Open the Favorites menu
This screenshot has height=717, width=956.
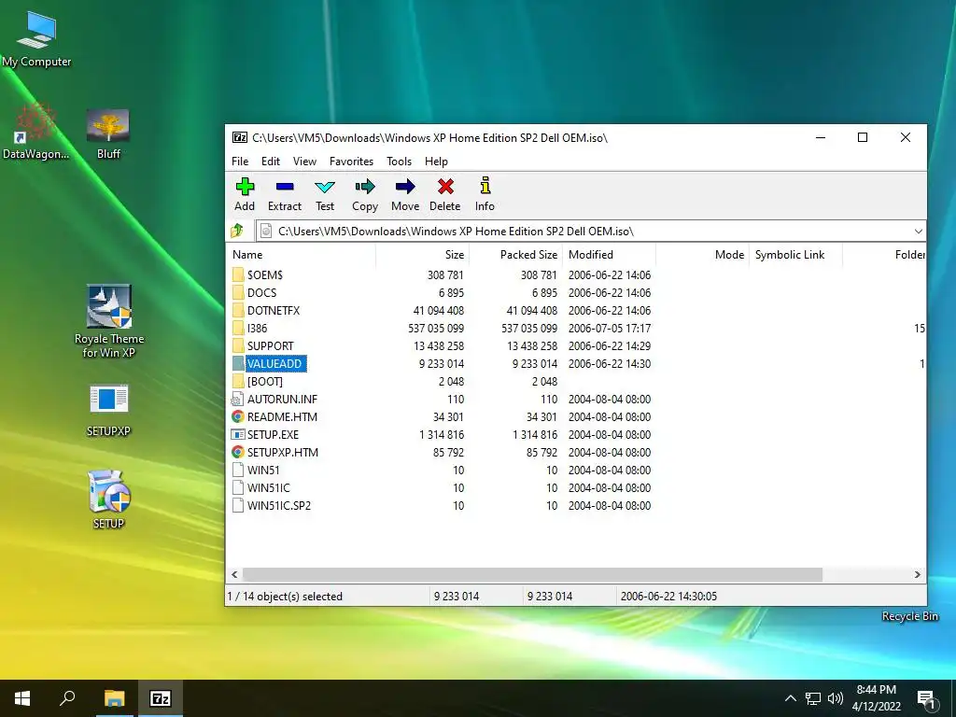point(351,161)
